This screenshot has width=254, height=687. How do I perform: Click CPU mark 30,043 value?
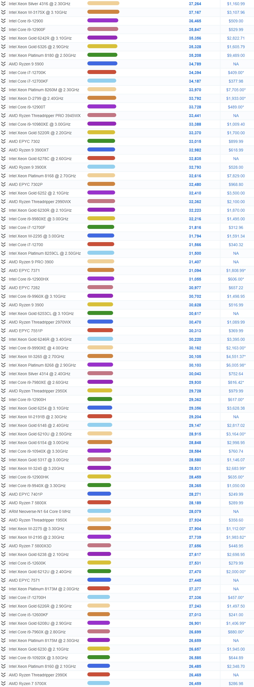point(195,374)
